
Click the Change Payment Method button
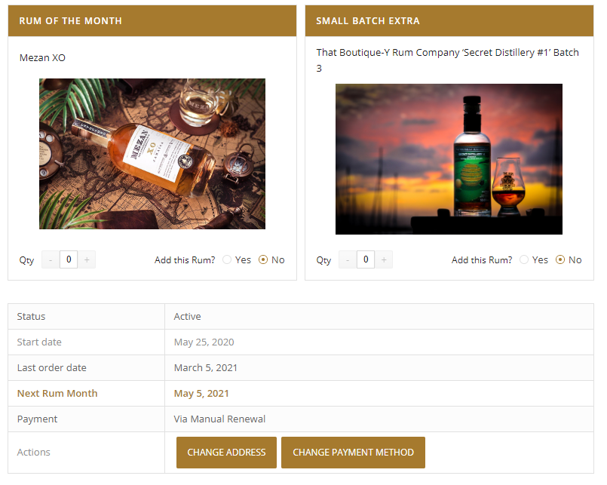click(353, 453)
